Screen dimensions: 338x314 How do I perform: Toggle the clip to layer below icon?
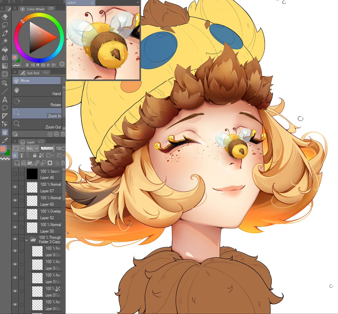coord(15,155)
